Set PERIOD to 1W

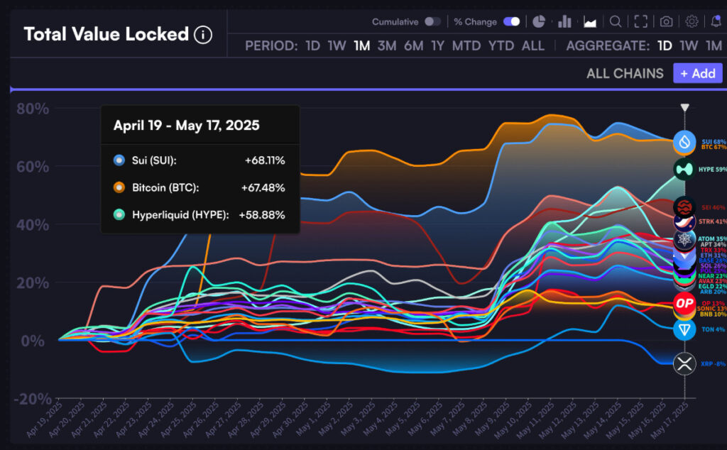pos(337,46)
